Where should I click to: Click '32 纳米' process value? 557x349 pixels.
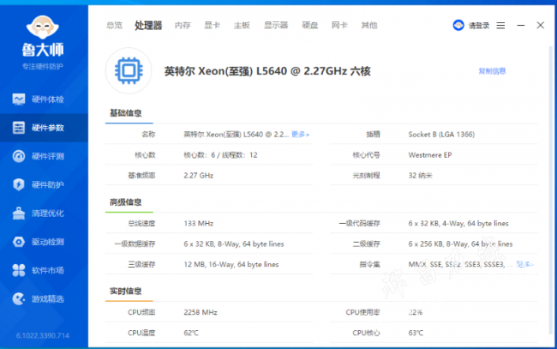[420, 176]
